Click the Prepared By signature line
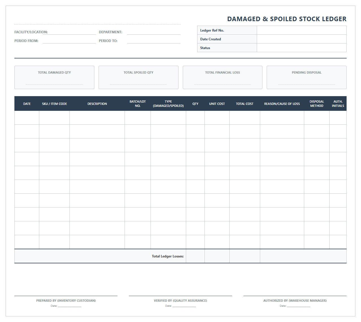361x322 pixels. click(66, 296)
